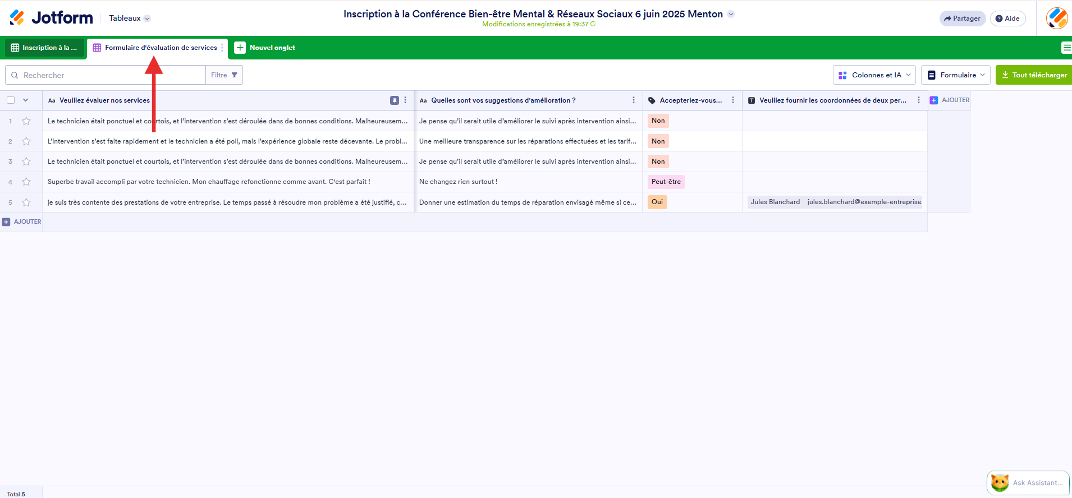Click the plus icon to add row

point(6,222)
